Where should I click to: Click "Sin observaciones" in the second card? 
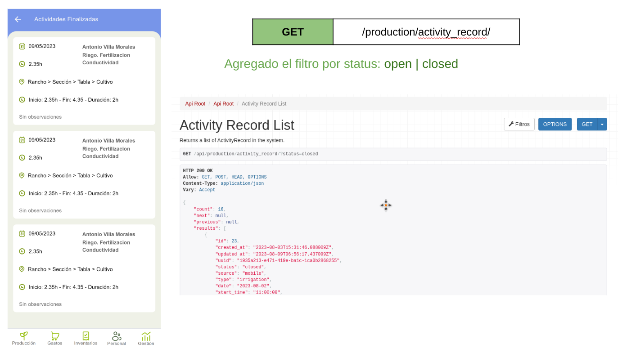(41, 210)
